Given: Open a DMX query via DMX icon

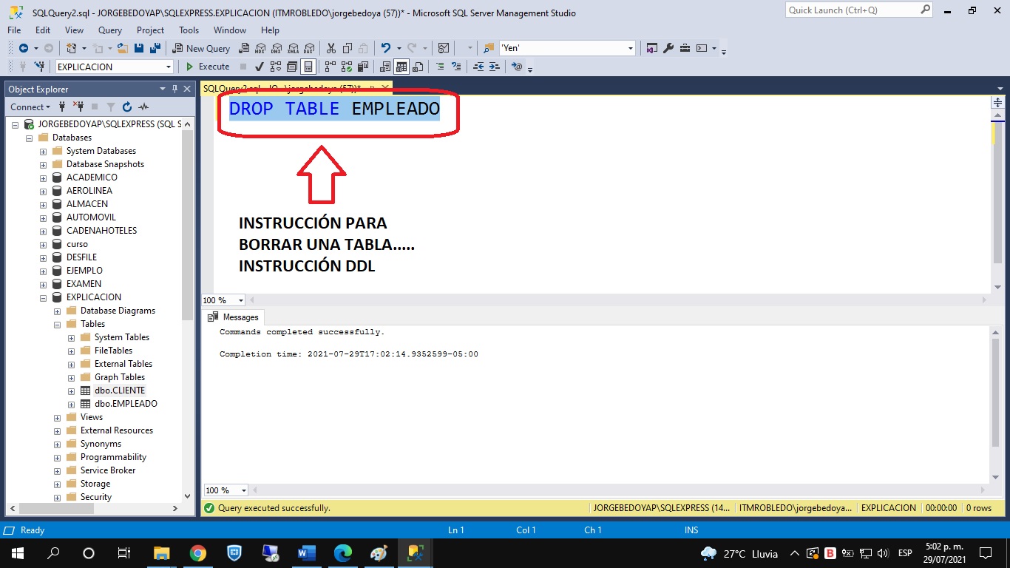Looking at the screenshot, I should [277, 48].
